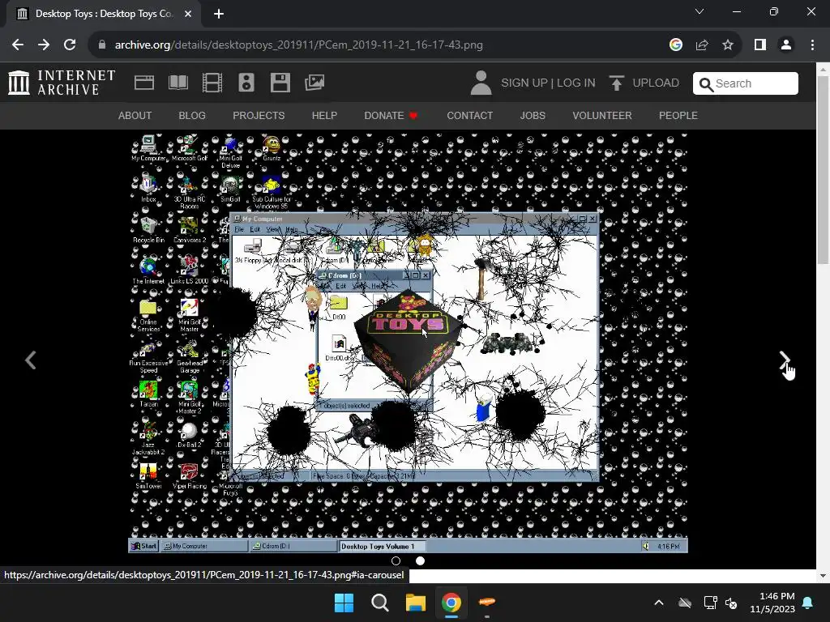Reload the page
The height and width of the screenshot is (622, 830).
[x=70, y=45]
